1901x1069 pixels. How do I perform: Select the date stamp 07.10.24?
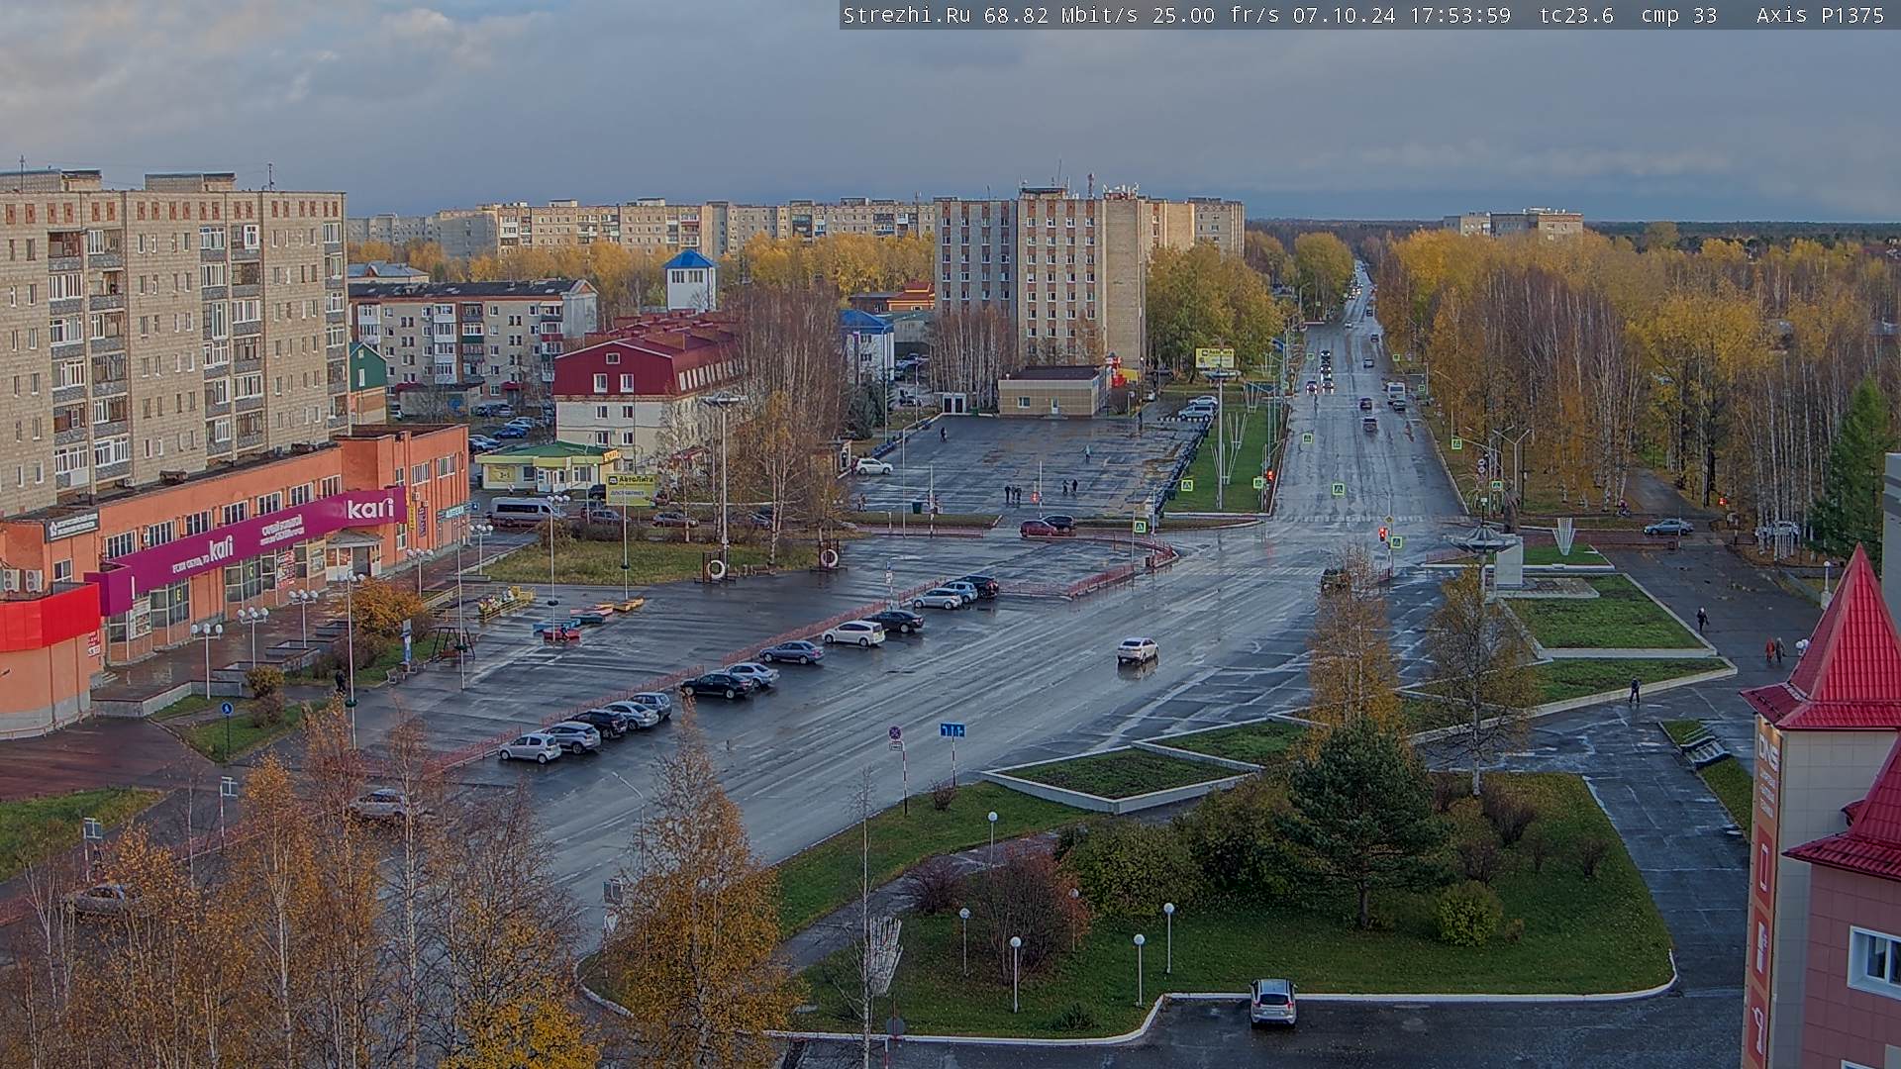click(1344, 15)
